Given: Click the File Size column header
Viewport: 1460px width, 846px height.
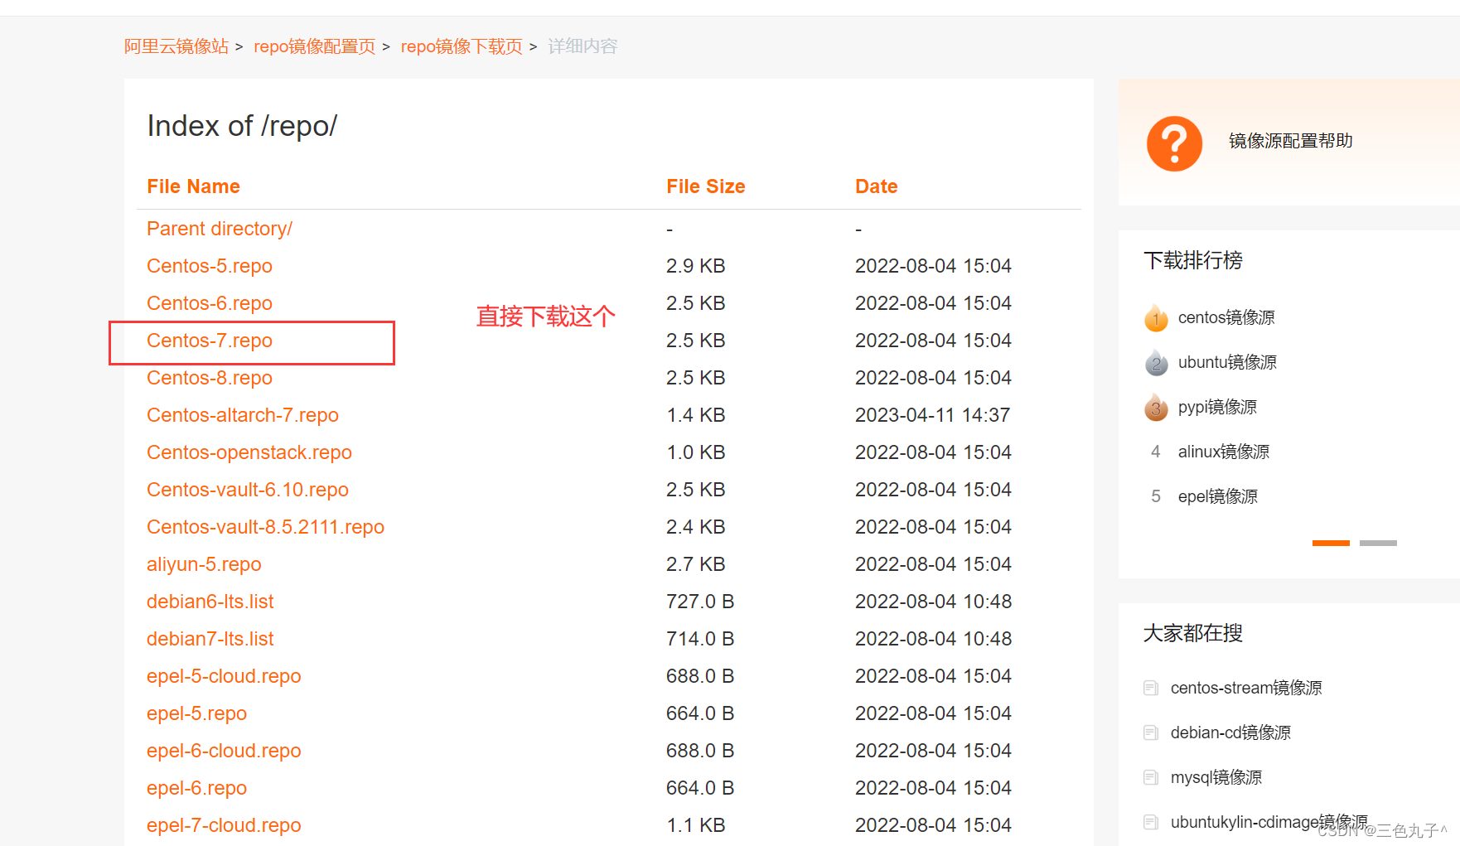Looking at the screenshot, I should tap(706, 186).
